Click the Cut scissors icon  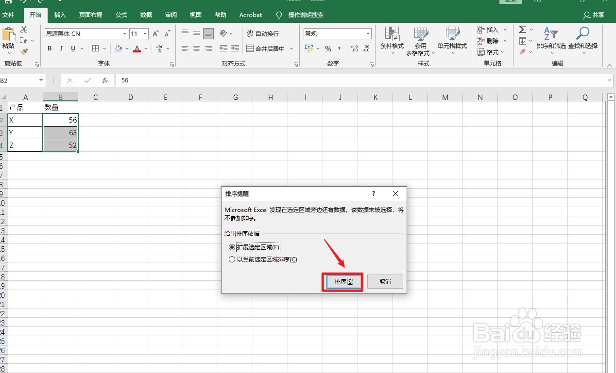(24, 30)
